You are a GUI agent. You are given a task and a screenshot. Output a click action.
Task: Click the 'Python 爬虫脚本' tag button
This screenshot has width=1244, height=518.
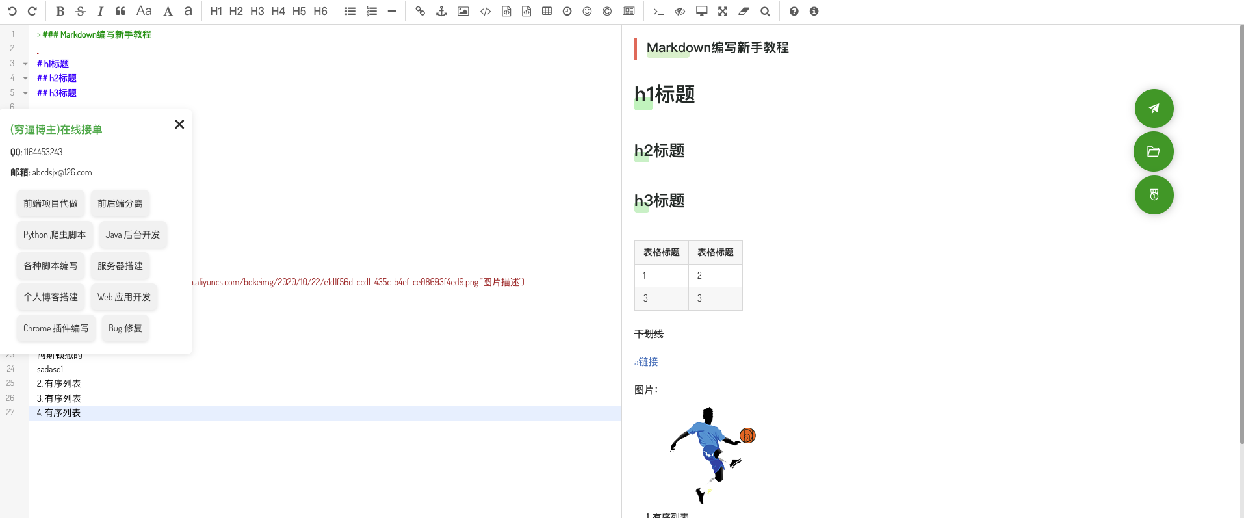click(x=55, y=235)
